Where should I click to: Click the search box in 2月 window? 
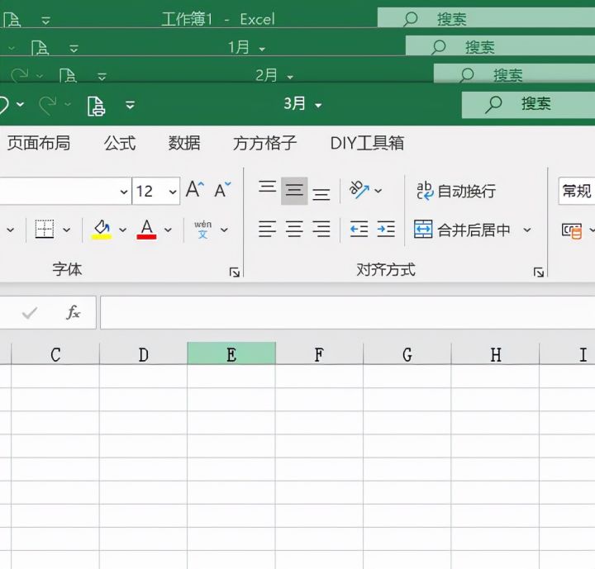[x=514, y=73]
